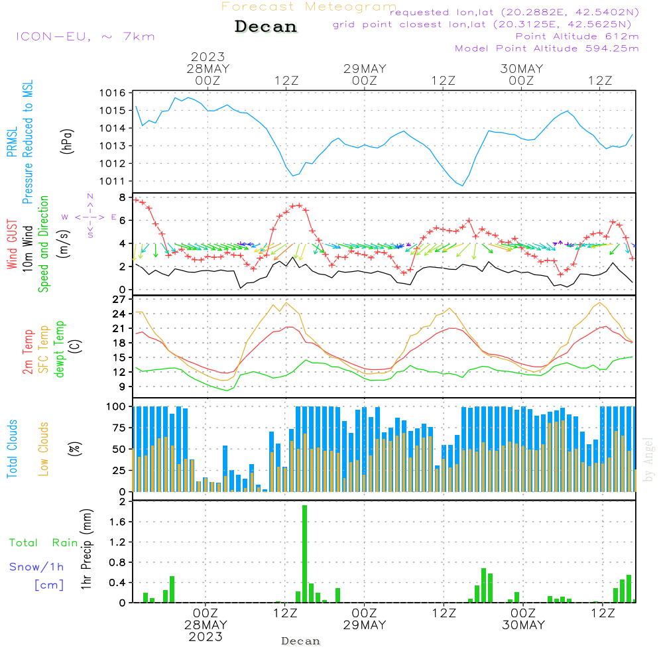Click the '28MAY' label on the bottom axis
Image resolution: width=663 pixels, height=663 pixels.
coord(206,625)
